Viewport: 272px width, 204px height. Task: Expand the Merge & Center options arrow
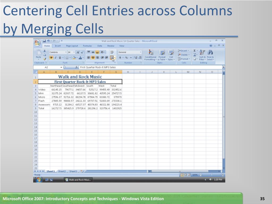pos(115,58)
